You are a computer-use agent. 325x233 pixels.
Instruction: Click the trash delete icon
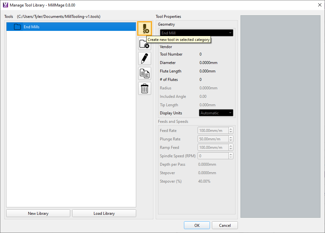click(x=144, y=88)
